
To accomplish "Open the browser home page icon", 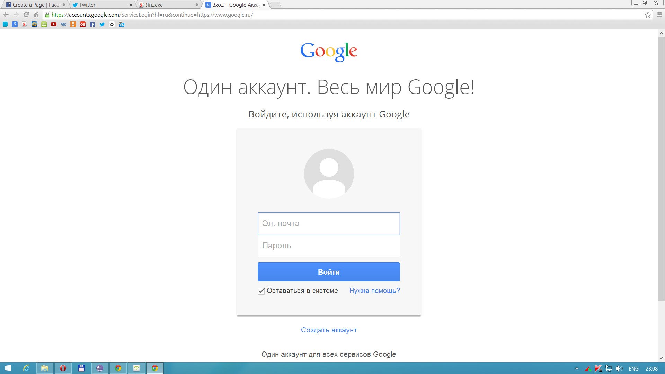I will coord(36,15).
